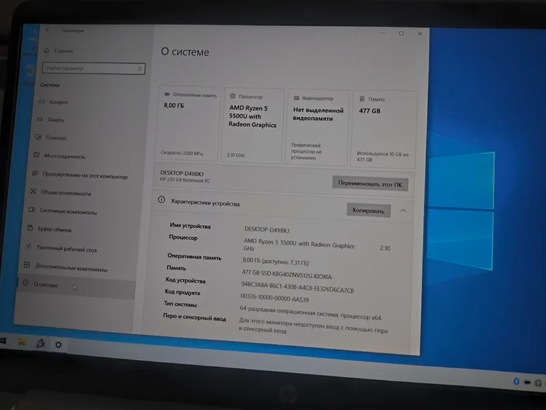This screenshot has width=546, height=410.
Task: Go back with the Settings arrow
Action: (x=48, y=30)
